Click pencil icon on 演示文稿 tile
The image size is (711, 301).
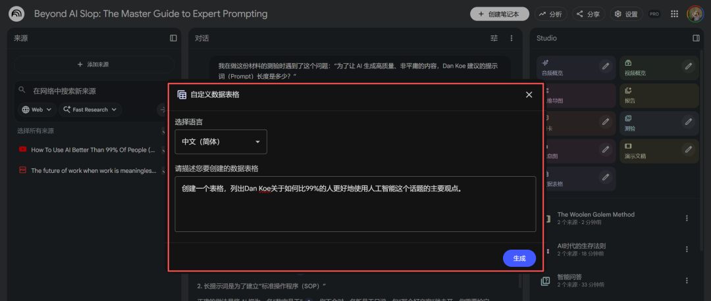(688, 149)
